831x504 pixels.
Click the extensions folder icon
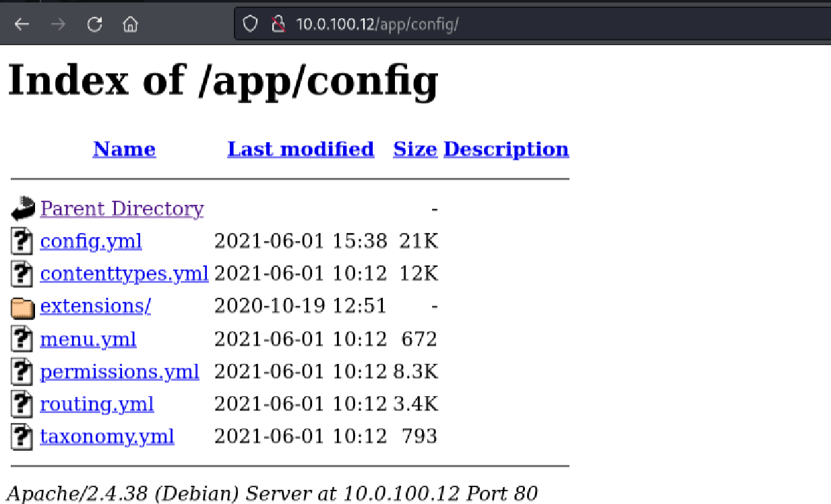coord(23,307)
